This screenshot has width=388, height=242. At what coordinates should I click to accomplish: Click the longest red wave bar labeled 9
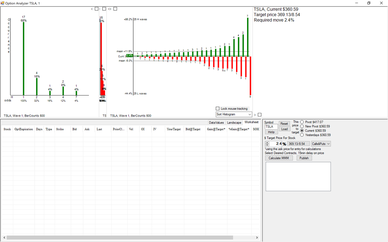pyautogui.click(x=250, y=76)
